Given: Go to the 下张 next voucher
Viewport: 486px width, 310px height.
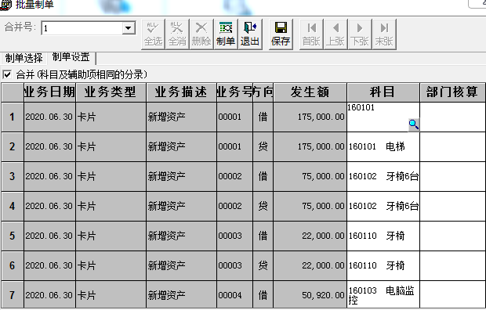Looking at the screenshot, I should click(x=360, y=34).
